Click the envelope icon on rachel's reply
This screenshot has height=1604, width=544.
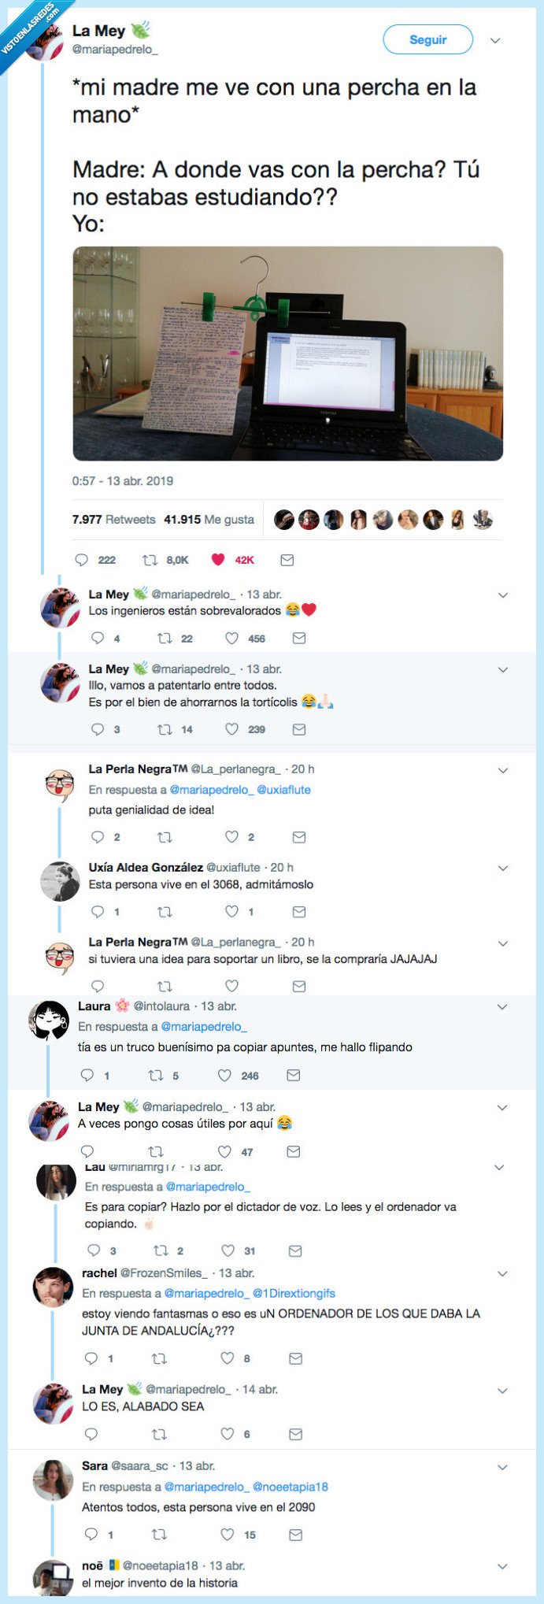pos(294,1358)
